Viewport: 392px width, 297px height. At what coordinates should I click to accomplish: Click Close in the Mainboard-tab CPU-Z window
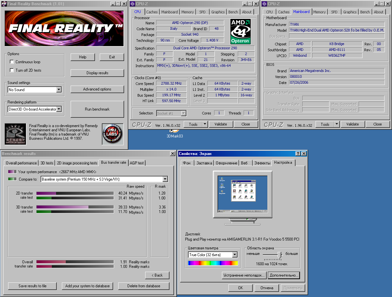377,124
